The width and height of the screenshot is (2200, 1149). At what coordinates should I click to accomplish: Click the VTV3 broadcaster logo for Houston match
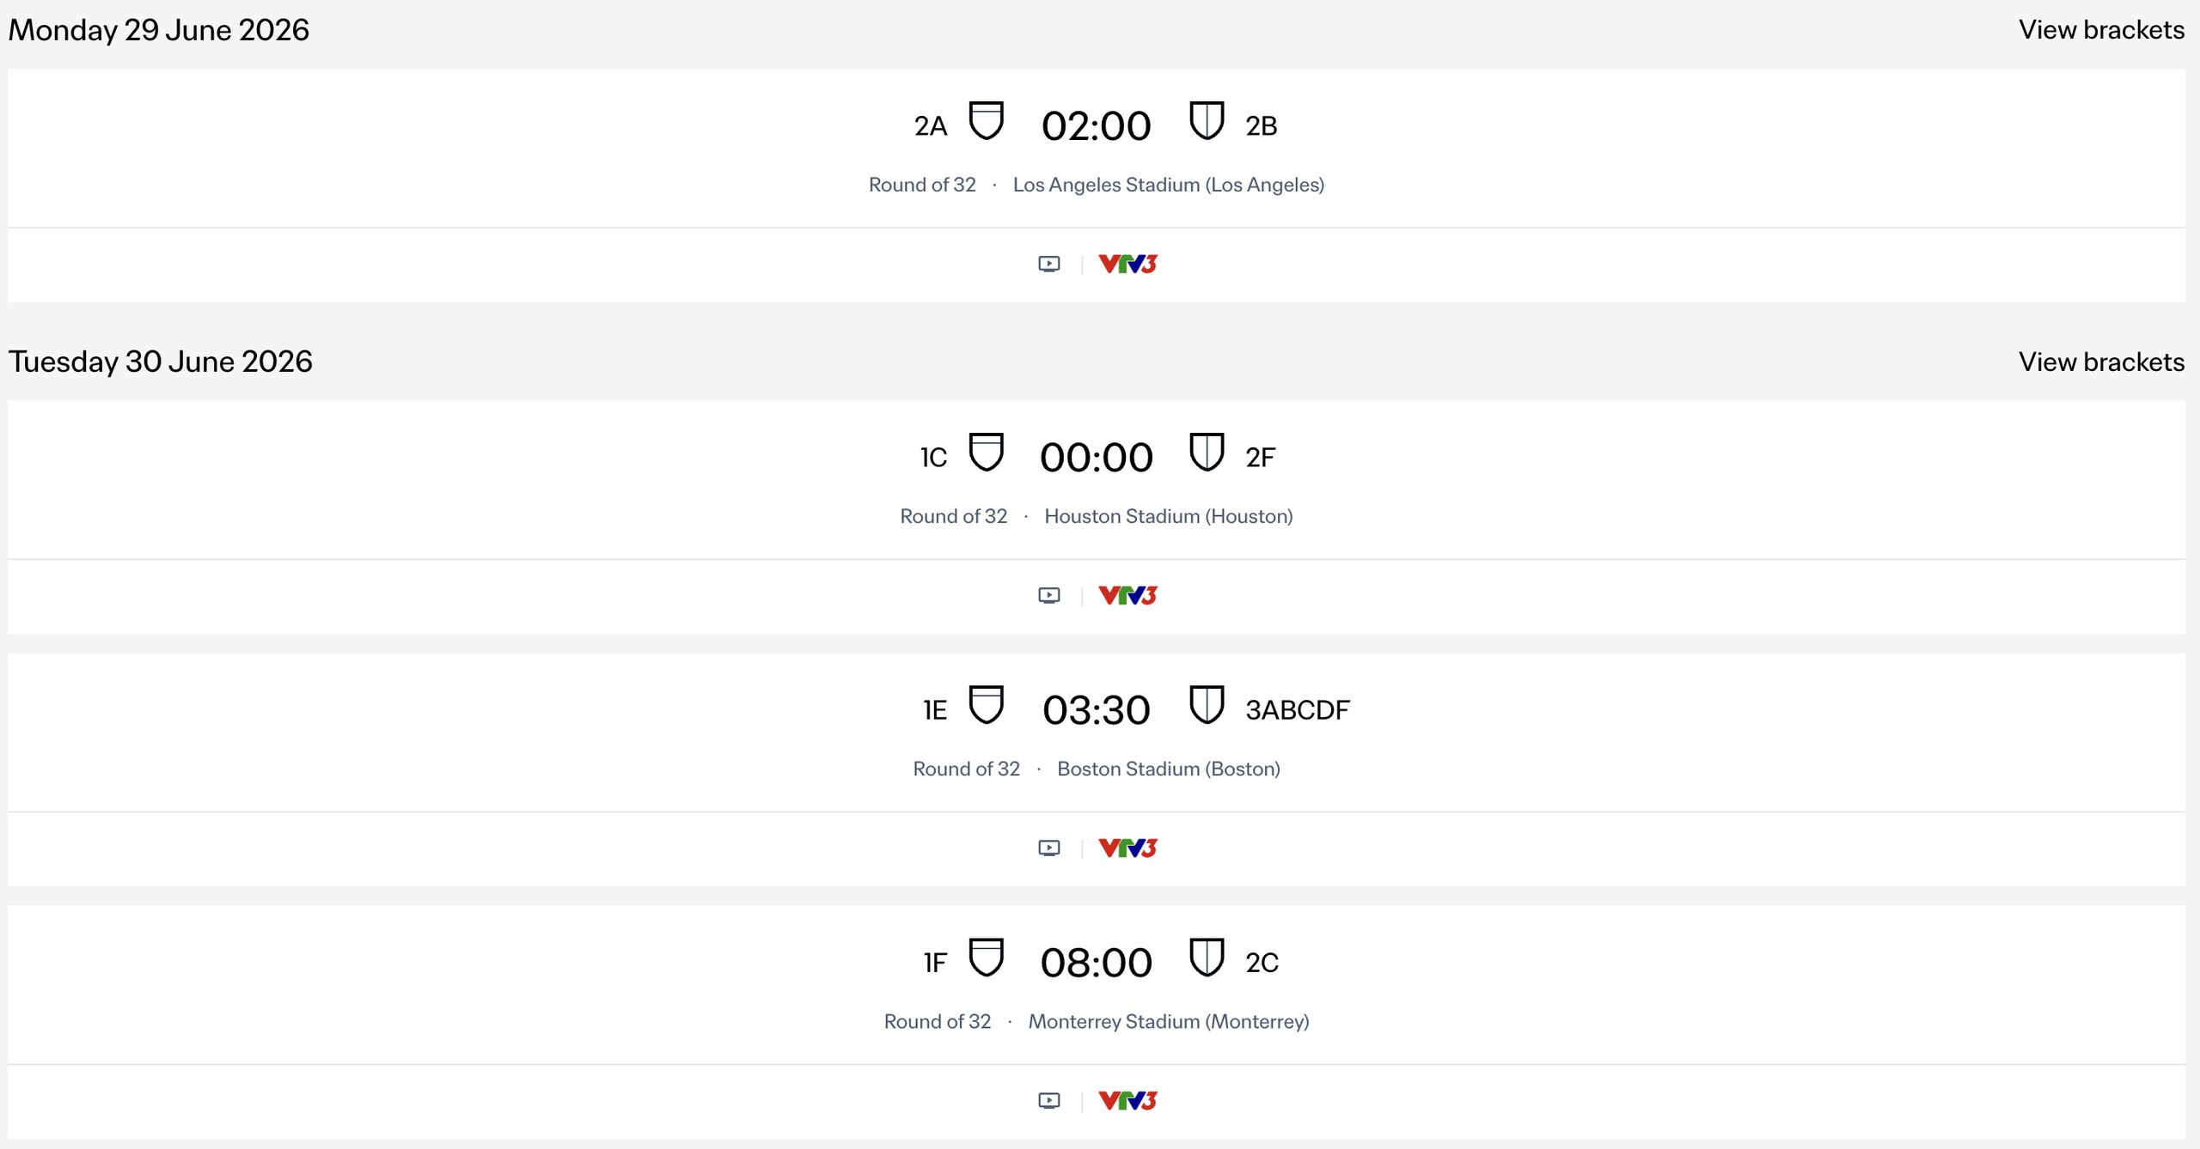click(1127, 594)
